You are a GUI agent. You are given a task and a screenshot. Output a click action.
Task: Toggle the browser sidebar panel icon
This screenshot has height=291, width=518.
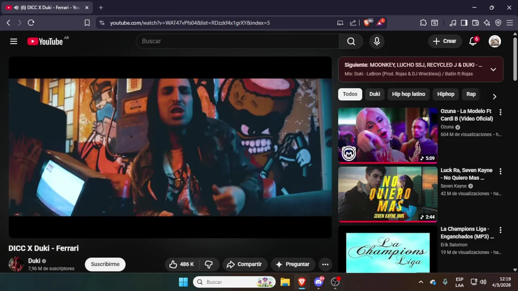464,23
